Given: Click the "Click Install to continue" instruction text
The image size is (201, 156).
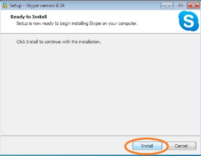Looking at the screenshot, I should pyautogui.click(x=59, y=42).
